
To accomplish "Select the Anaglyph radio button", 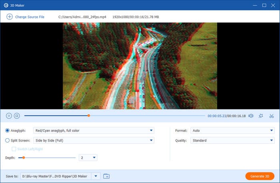I will click(8, 130).
